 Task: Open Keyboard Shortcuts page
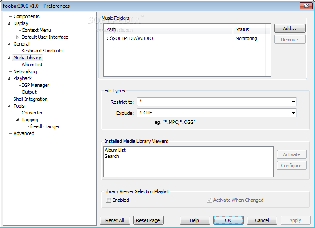click(42, 51)
